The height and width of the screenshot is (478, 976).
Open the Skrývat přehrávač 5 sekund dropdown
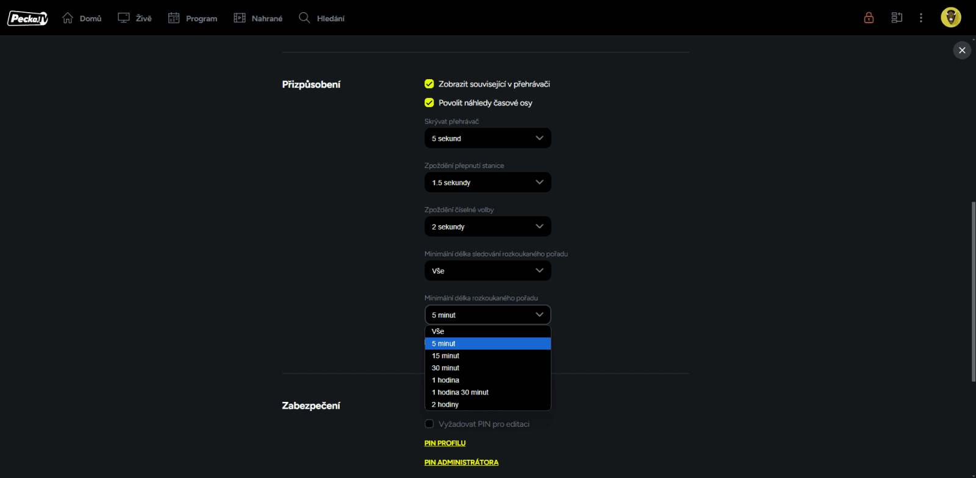(488, 138)
